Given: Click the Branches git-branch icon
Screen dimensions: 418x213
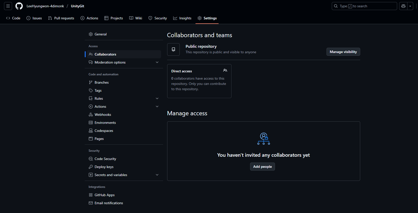Looking at the screenshot, I should tap(91, 82).
